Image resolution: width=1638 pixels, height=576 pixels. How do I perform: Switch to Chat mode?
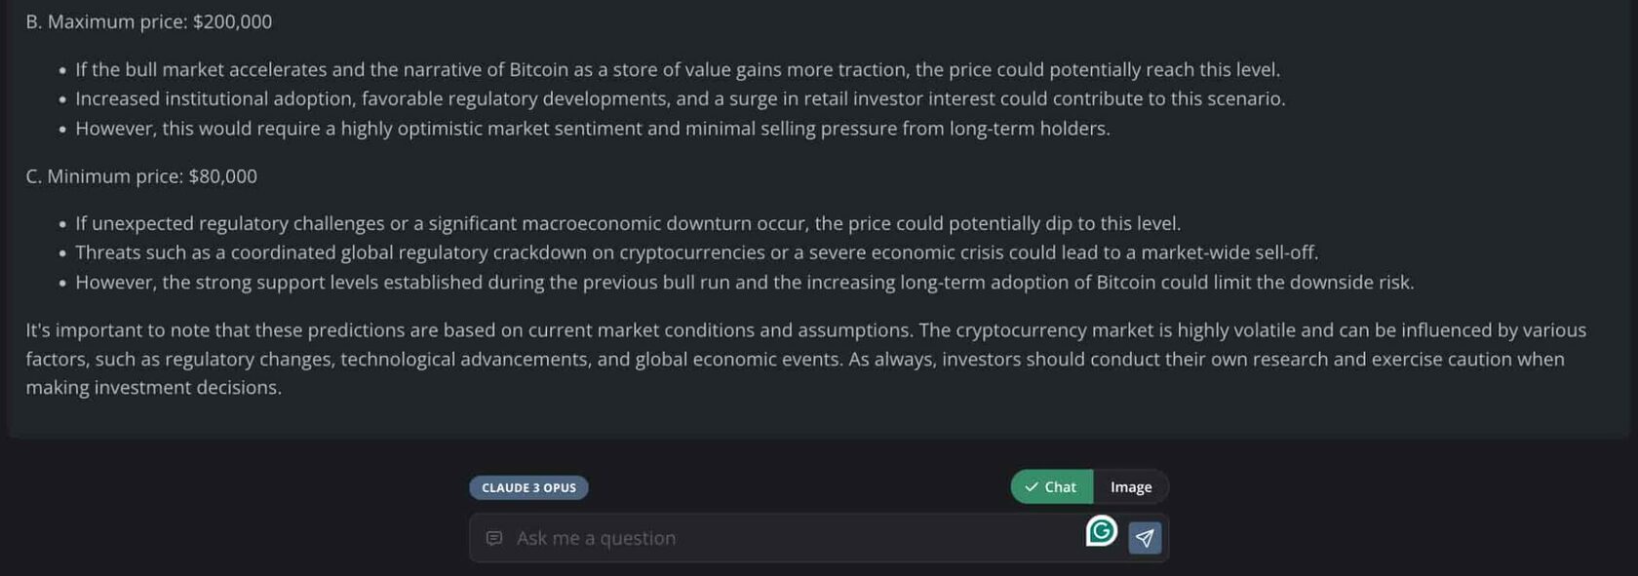click(x=1051, y=487)
